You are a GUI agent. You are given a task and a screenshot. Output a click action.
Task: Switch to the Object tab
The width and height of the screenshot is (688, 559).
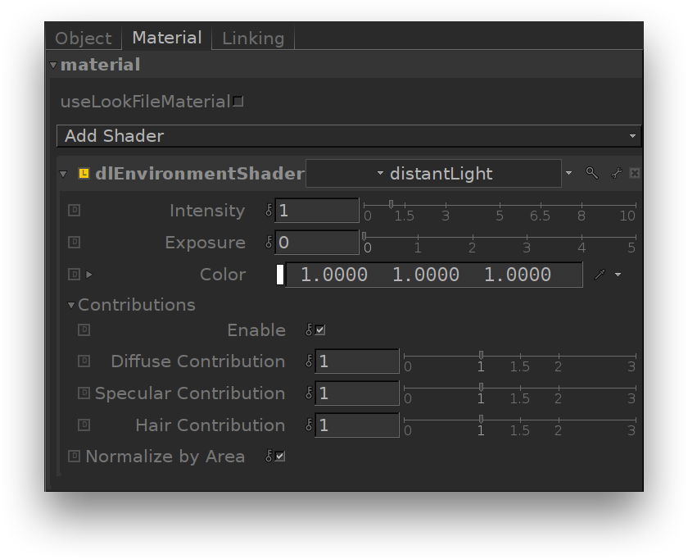click(x=83, y=39)
